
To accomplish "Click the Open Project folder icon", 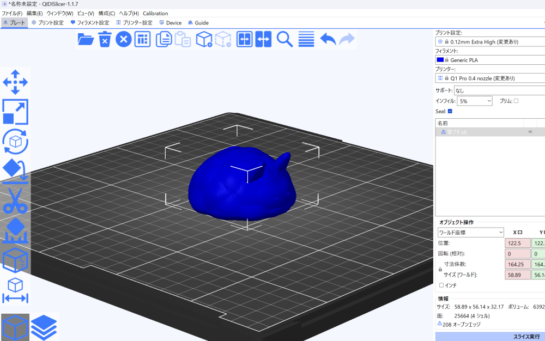I will point(86,39).
